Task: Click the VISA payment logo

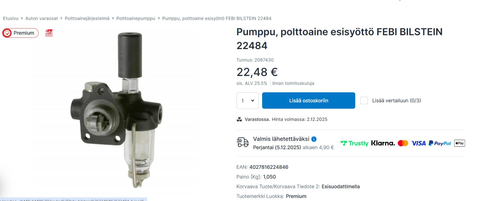Action: (419, 143)
